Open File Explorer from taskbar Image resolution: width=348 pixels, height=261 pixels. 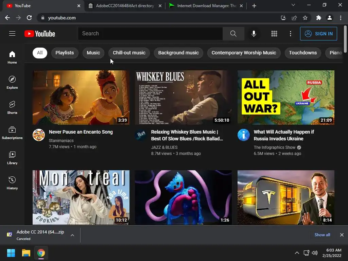point(26,253)
